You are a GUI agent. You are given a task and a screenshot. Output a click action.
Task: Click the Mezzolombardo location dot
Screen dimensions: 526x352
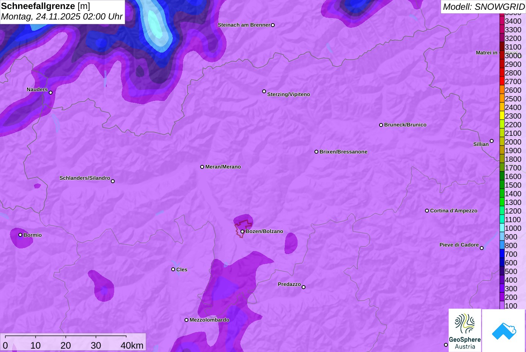tap(186, 320)
